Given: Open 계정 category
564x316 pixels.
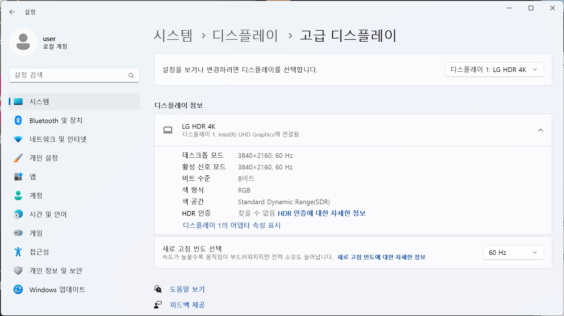Looking at the screenshot, I should click(74, 195).
